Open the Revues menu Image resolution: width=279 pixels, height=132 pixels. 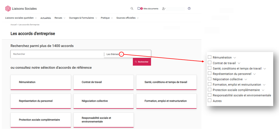click(60, 18)
